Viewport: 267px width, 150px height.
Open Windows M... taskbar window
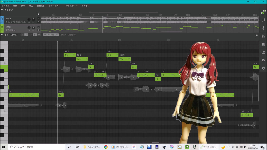tap(120, 147)
